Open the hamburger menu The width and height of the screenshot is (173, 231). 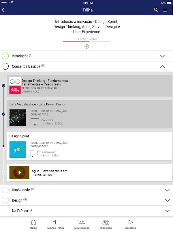click(165, 10)
